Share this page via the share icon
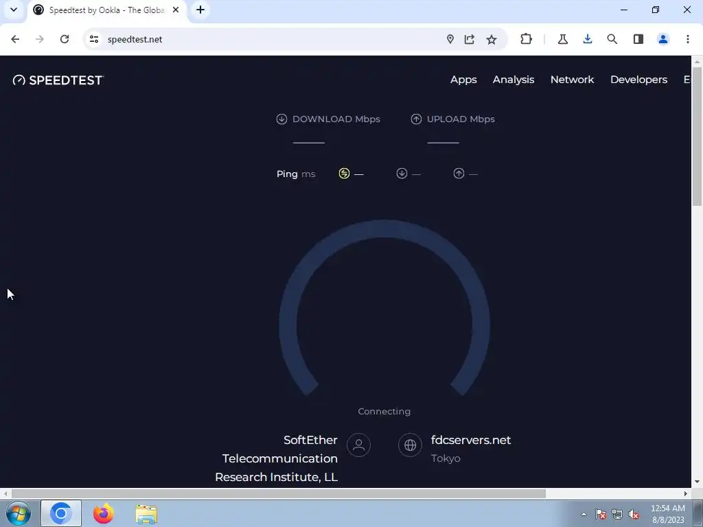The image size is (703, 527). pyautogui.click(x=470, y=39)
